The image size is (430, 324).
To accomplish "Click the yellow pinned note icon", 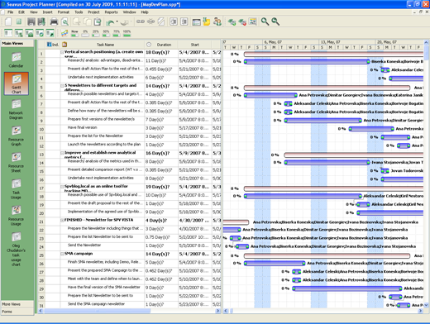I will pos(207,21).
